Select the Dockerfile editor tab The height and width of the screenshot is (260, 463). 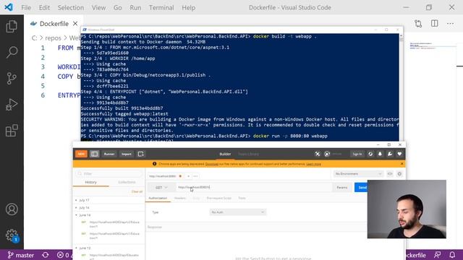54,24
